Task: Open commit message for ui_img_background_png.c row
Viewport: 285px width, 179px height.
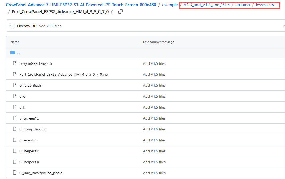Action: click(x=154, y=173)
